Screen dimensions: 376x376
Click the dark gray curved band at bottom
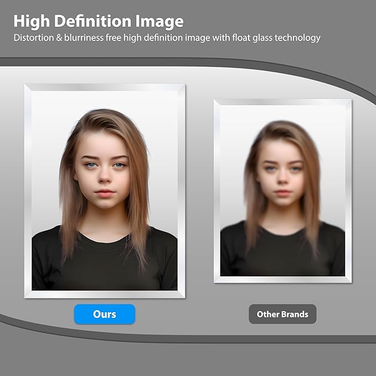188,338
